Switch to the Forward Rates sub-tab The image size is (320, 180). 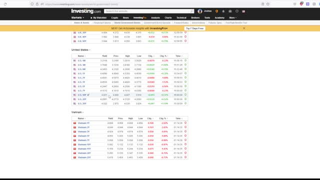pos(181,23)
